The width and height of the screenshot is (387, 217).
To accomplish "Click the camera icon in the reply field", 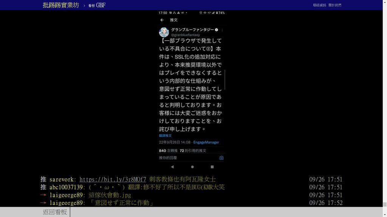I will 221,158.
